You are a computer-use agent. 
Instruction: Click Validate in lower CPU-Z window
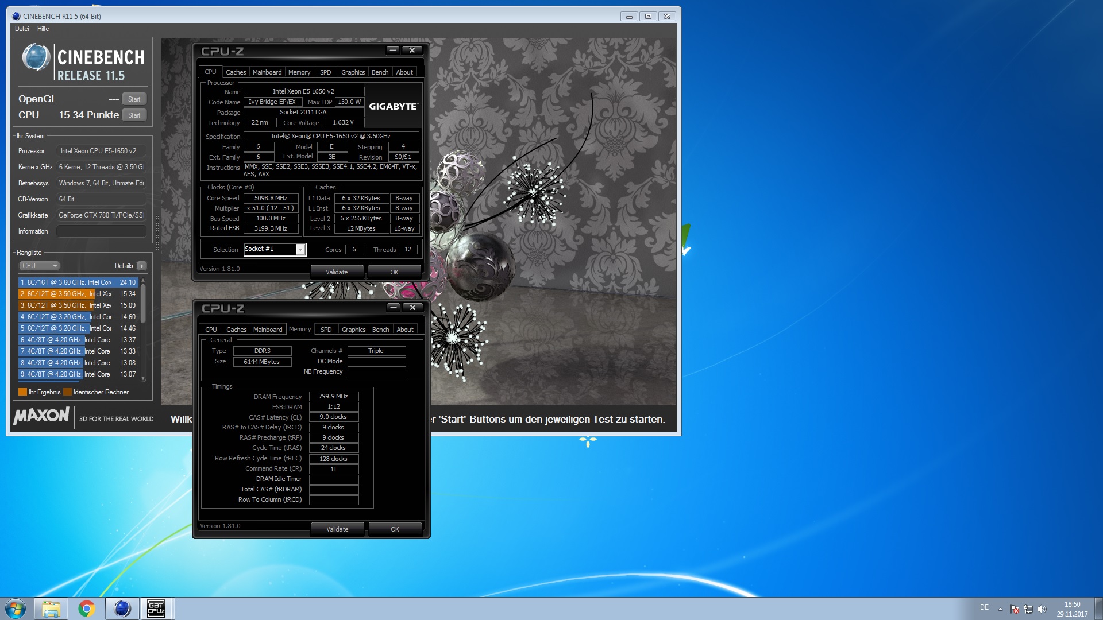337,529
